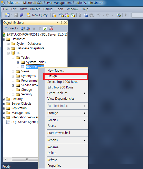Toggle the Object Explorer auto-hide pin

(61, 22)
